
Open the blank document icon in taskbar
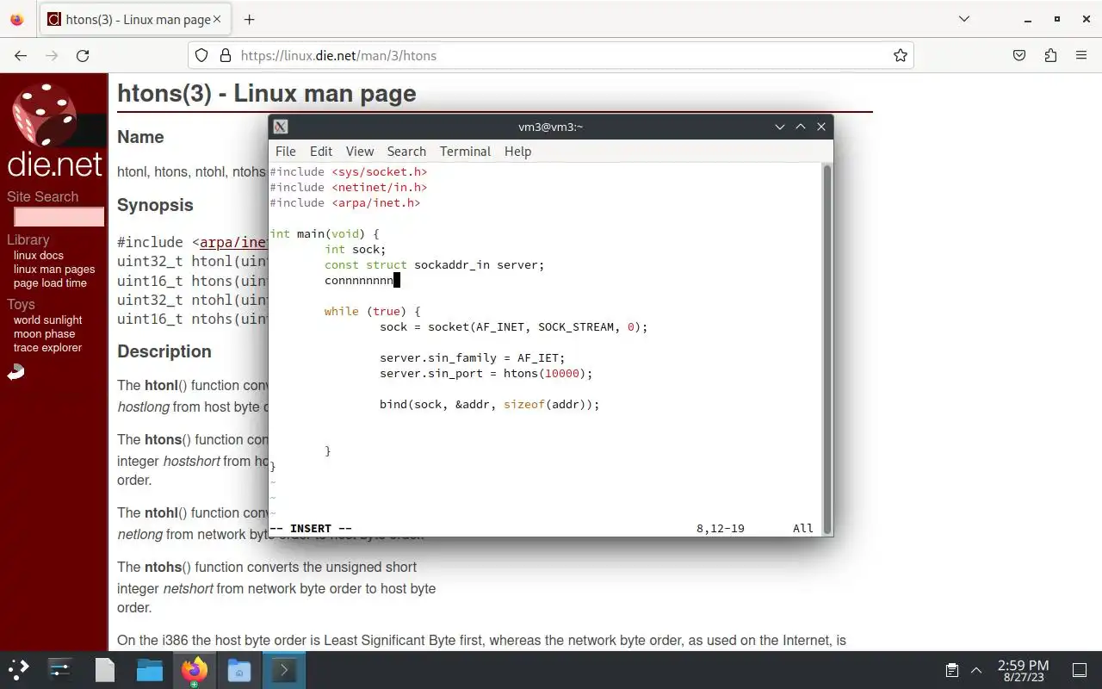coord(105,670)
